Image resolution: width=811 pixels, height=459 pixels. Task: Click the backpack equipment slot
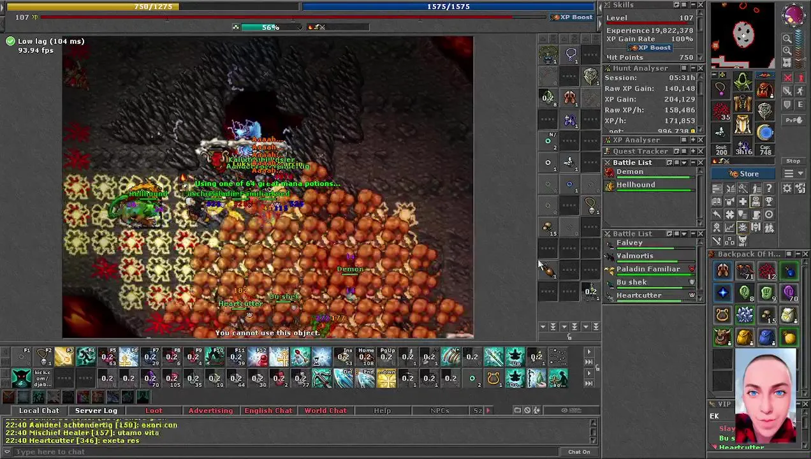pos(765,89)
